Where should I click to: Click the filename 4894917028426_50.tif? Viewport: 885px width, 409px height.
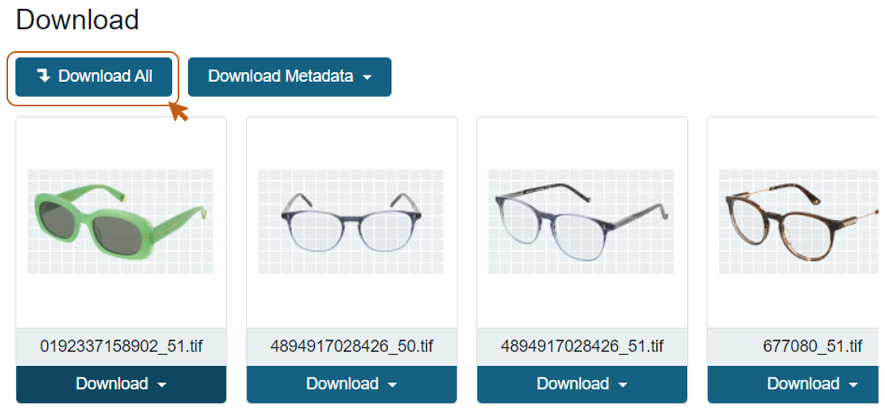click(x=352, y=347)
